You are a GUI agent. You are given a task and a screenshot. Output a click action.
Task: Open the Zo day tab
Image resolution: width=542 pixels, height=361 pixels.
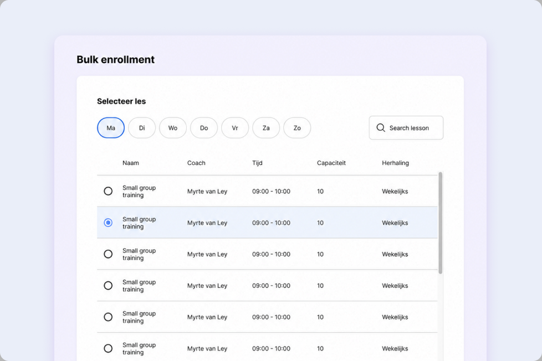point(297,128)
